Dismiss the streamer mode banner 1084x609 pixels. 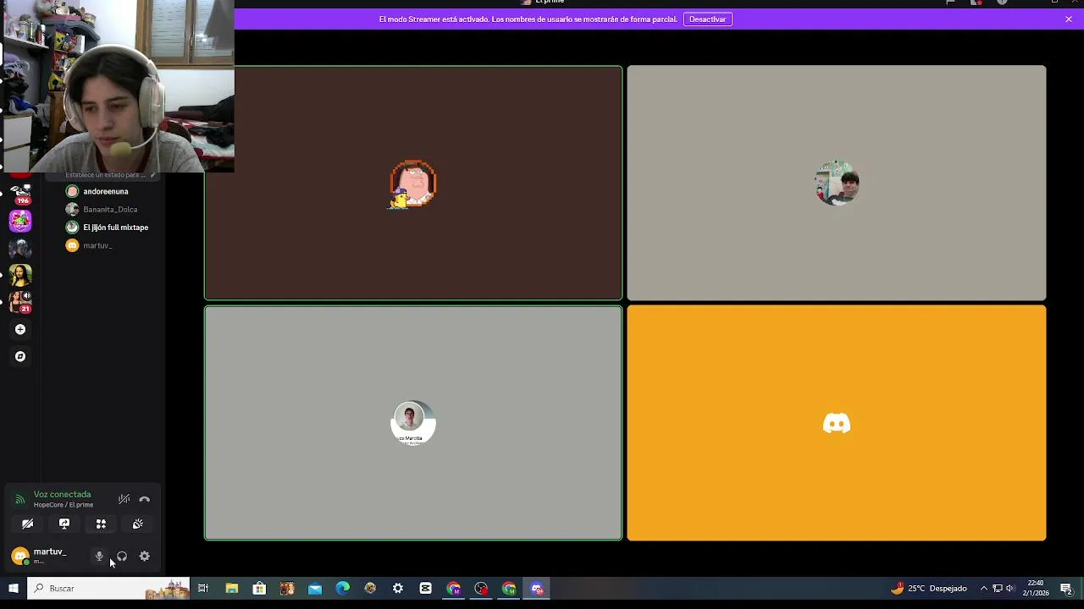tap(1069, 19)
